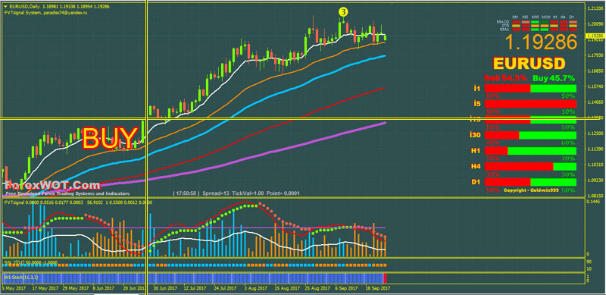This screenshot has width=606, height=295.
Task: Click the red cell at the end of W1-Stoch strip
Action: click(x=385, y=278)
